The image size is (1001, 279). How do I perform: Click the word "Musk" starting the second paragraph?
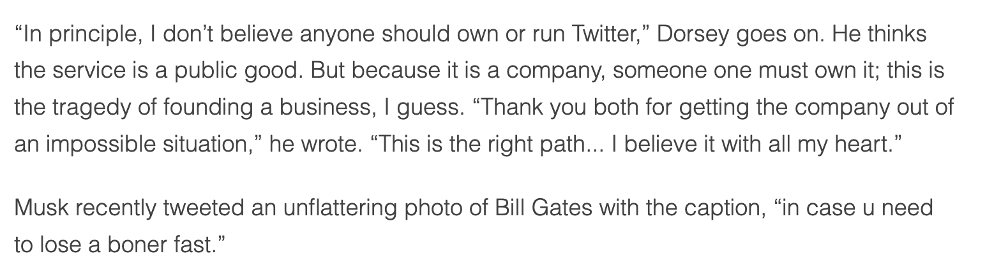(x=40, y=208)
